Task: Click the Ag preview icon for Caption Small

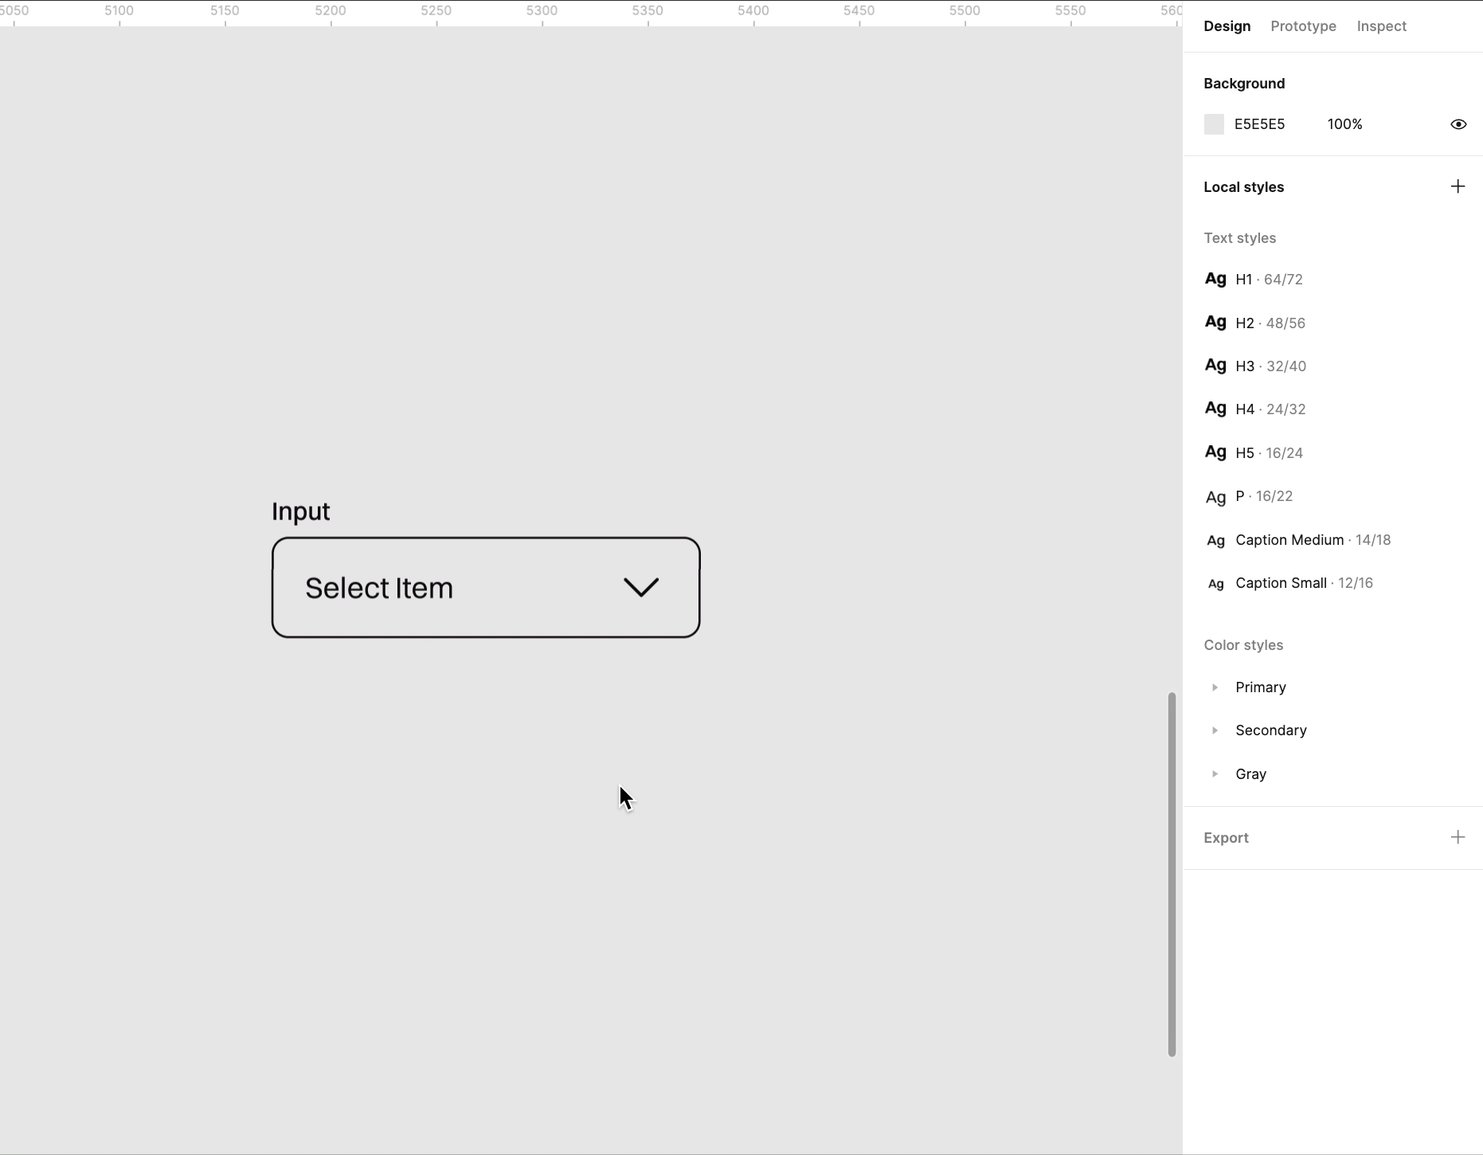Action: click(x=1215, y=584)
